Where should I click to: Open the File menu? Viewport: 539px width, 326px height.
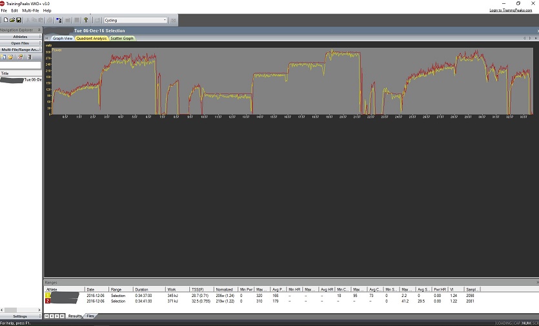click(x=4, y=11)
